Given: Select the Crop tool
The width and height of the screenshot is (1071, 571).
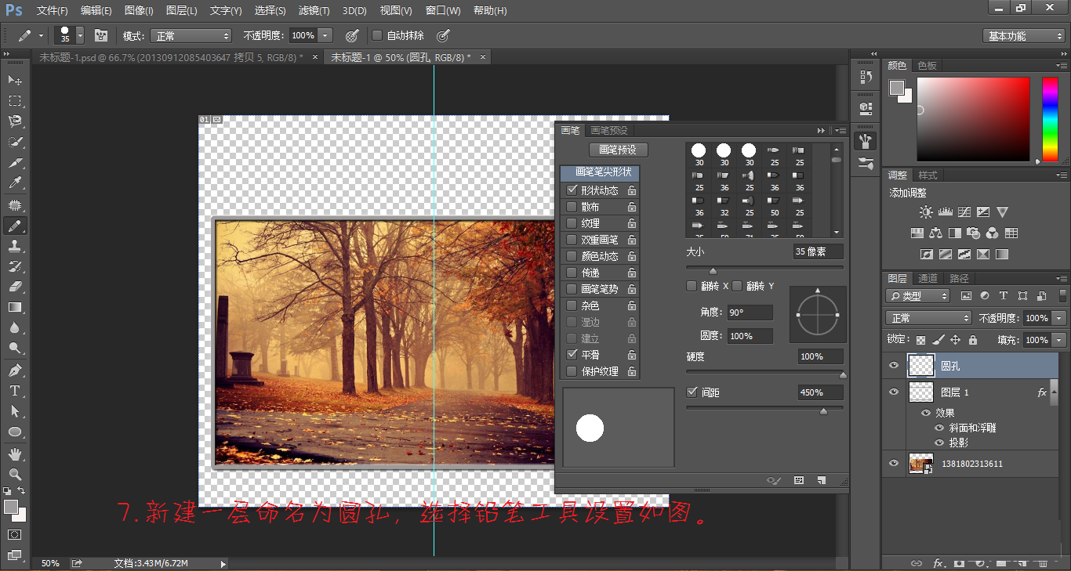Looking at the screenshot, I should 15,163.
